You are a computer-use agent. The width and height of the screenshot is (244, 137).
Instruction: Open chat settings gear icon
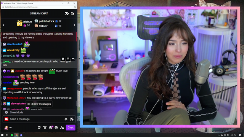point(51,127)
